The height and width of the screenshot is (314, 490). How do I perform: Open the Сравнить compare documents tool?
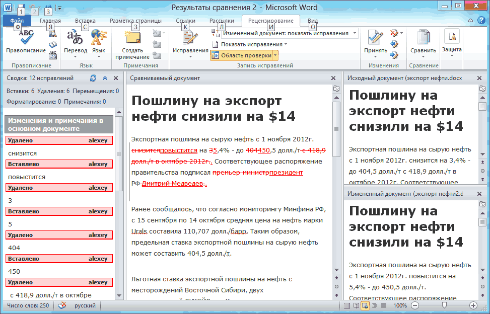point(423,43)
